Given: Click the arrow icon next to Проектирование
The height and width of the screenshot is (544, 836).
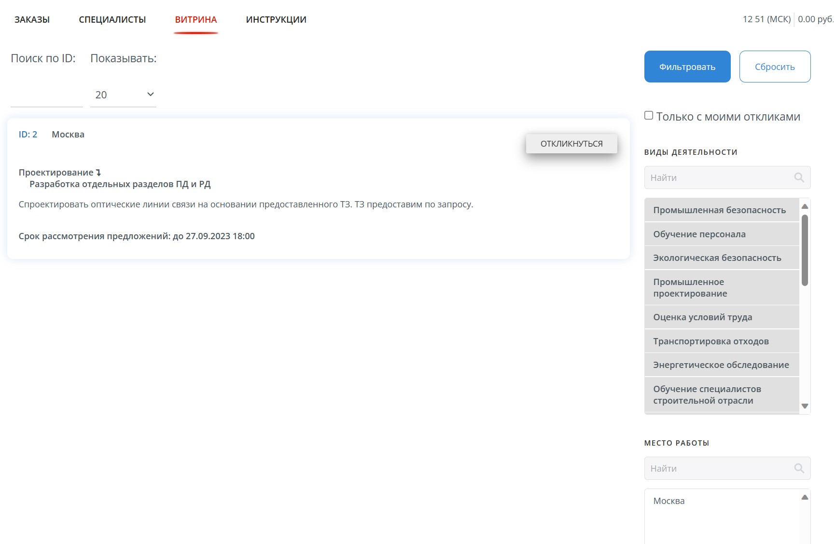Looking at the screenshot, I should click(98, 173).
